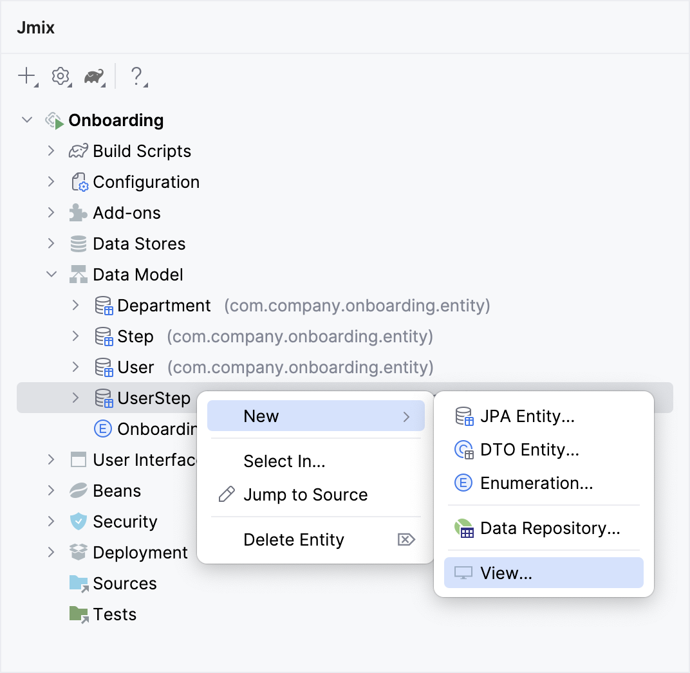Collapse the Onboarding project node
Screen dimensions: 690x673
click(x=27, y=120)
